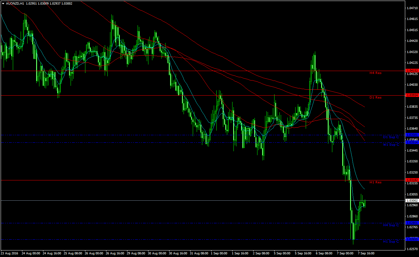Screen dimensions: 419x257
Task: Click the 1 Sep 00:00 time label
Action: click(x=219, y=253)
